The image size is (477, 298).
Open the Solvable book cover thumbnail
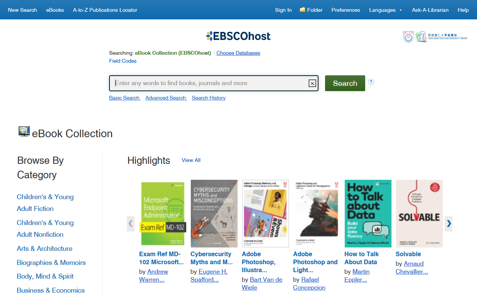[x=419, y=213]
